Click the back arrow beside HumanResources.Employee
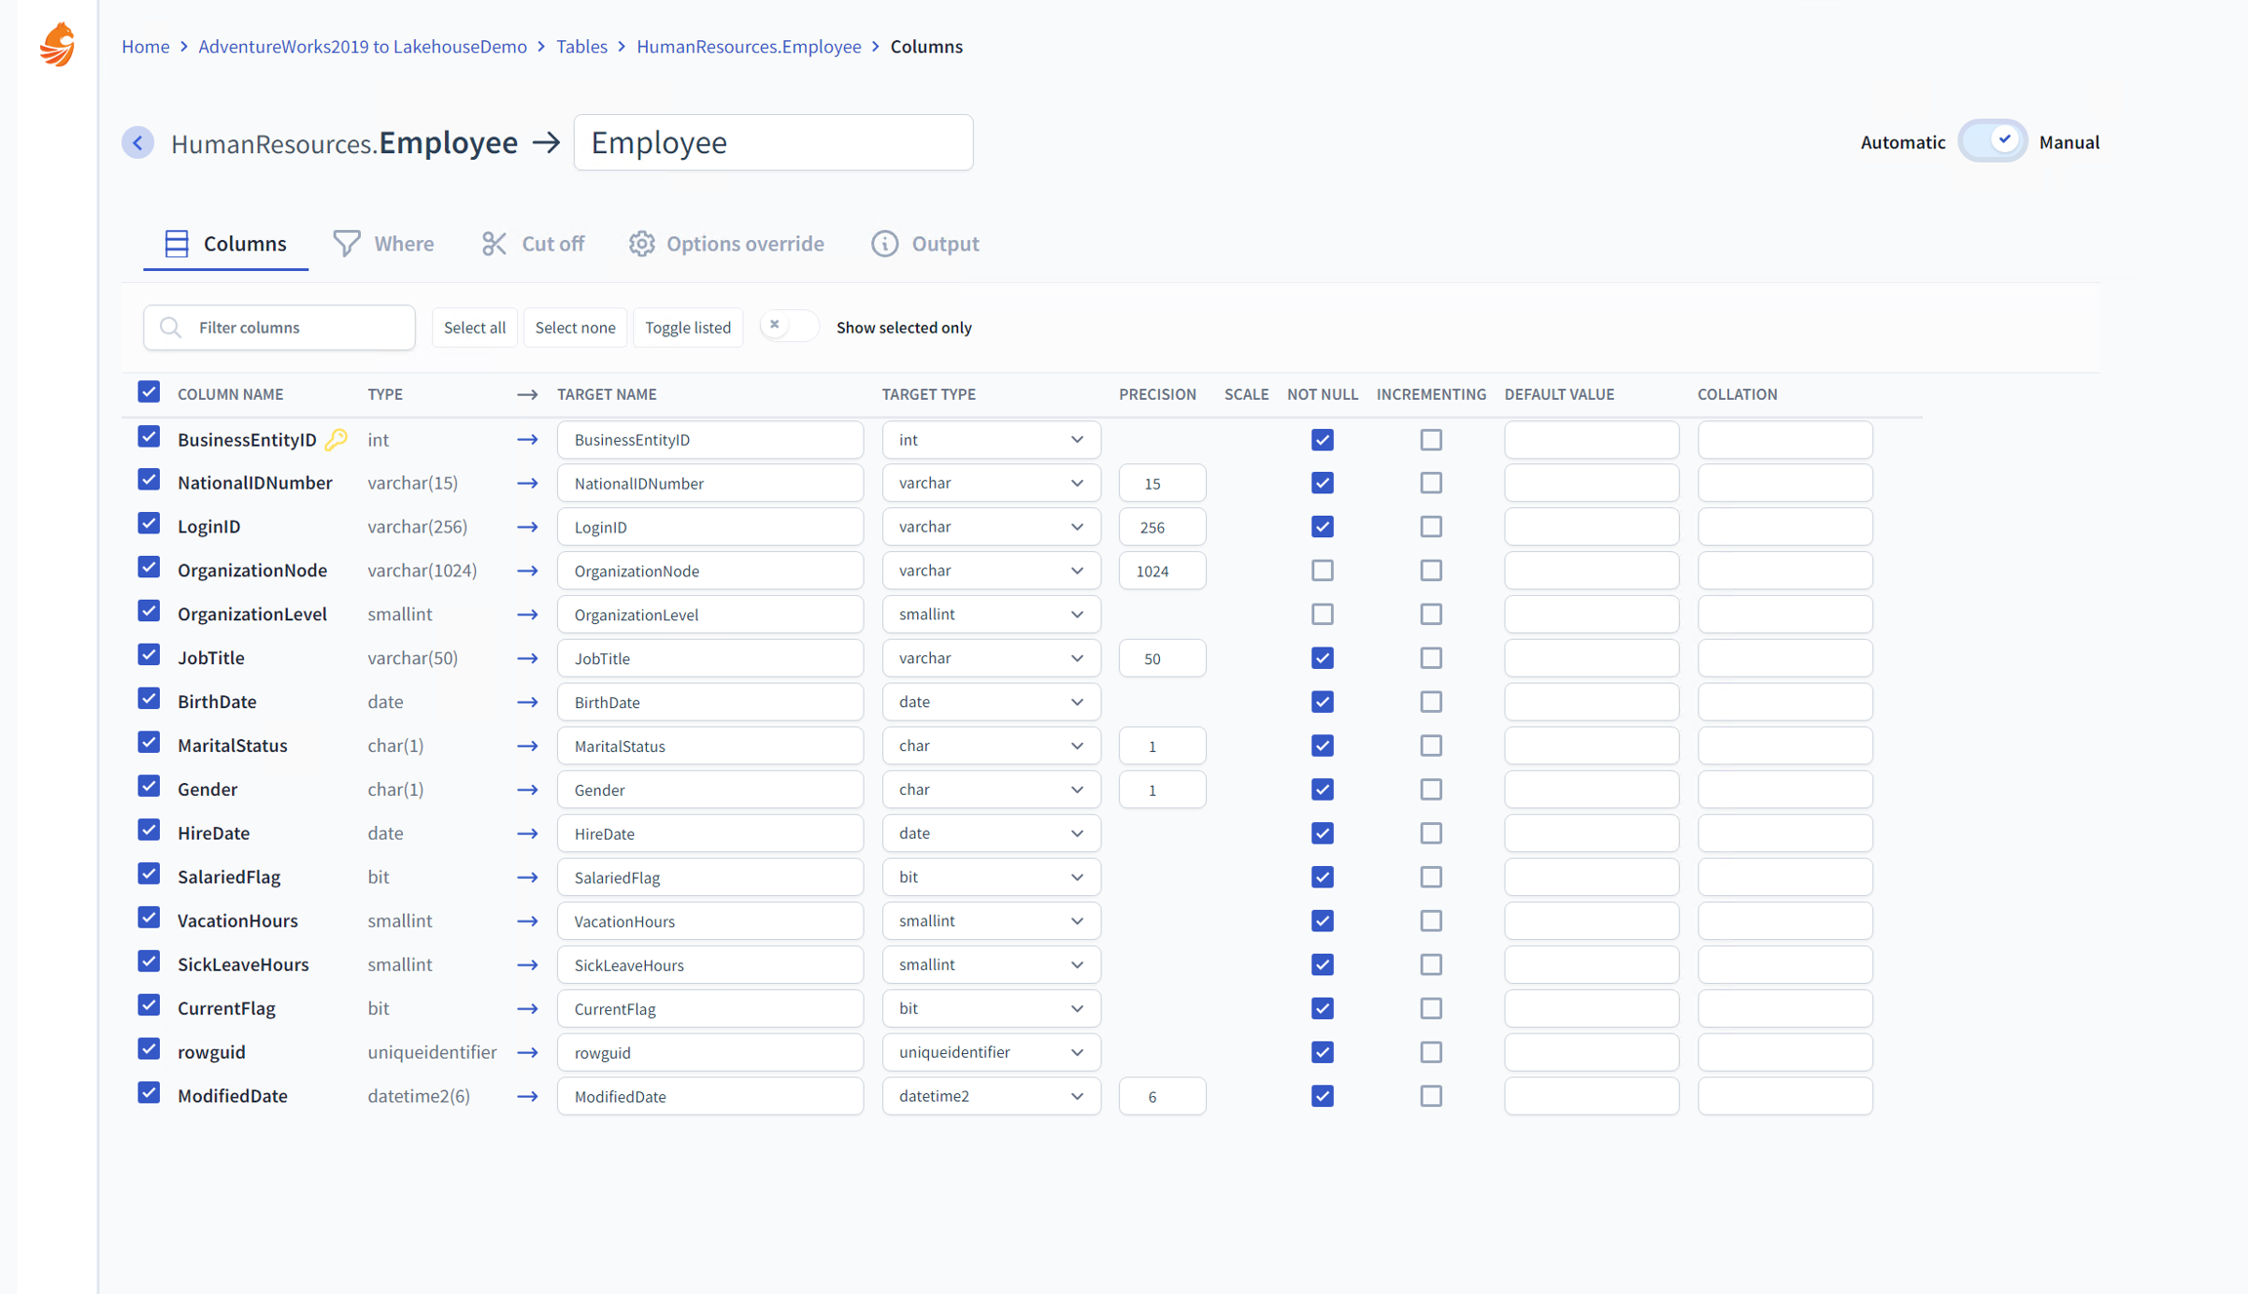Image resolution: width=2248 pixels, height=1294 pixels. pyautogui.click(x=138, y=142)
